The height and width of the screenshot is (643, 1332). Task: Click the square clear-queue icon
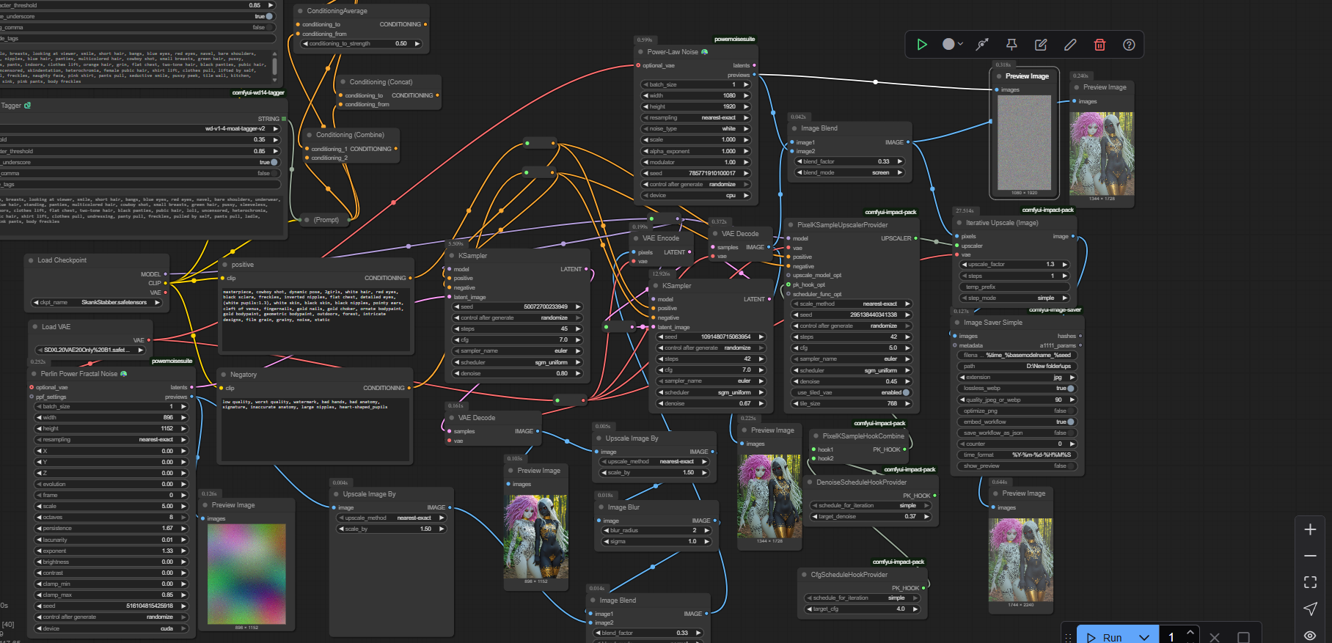click(1243, 637)
